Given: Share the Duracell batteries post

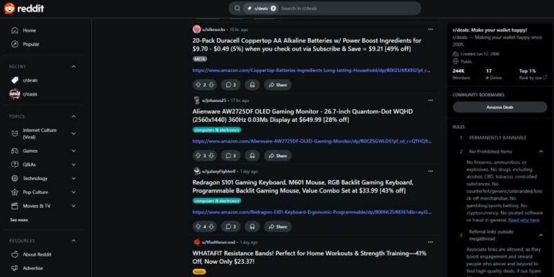Looking at the screenshot, I should [x=278, y=84].
